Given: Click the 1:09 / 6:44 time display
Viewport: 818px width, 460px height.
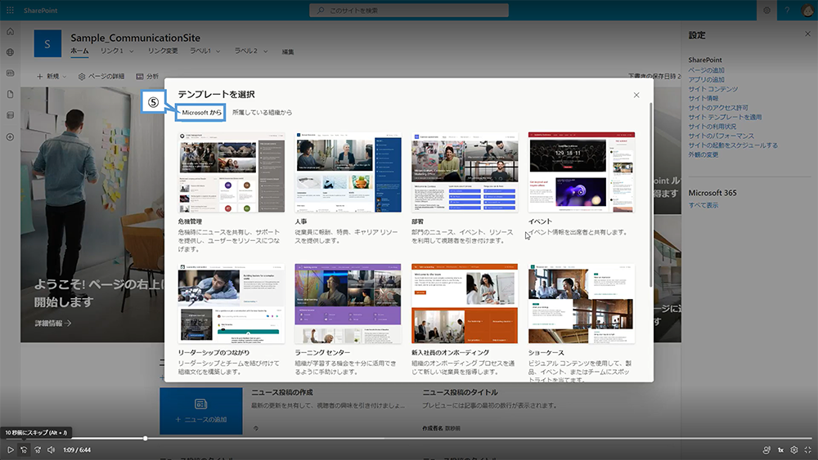Looking at the screenshot, I should [77, 449].
